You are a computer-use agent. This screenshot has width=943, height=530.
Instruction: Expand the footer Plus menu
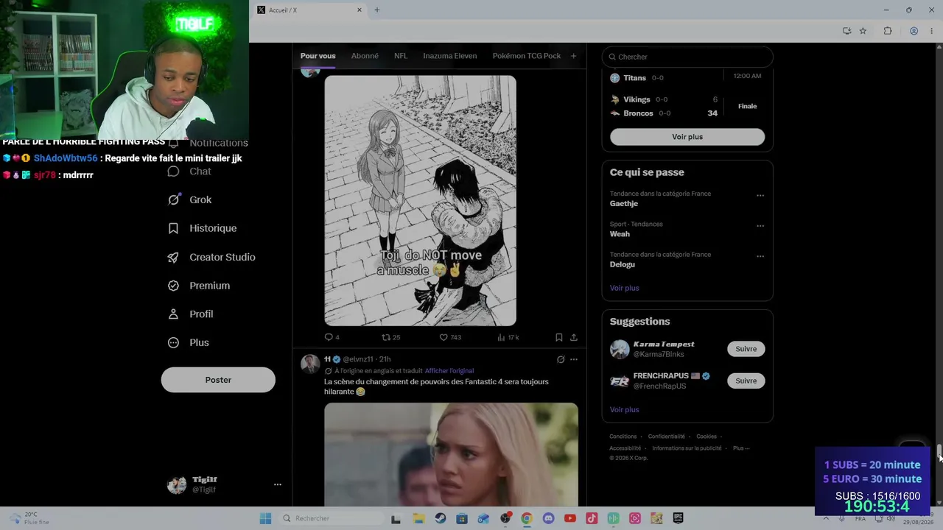click(x=741, y=448)
